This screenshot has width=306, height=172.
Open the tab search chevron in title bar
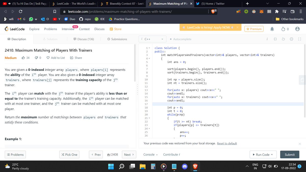pos(267,4)
